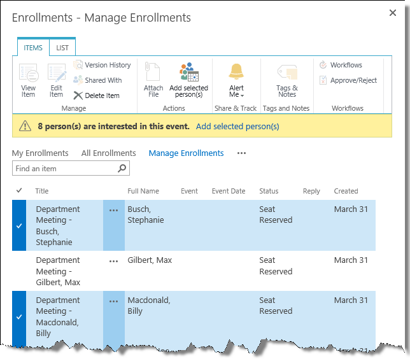Expand more views ellipsis beside Manage Enrollments

point(241,153)
